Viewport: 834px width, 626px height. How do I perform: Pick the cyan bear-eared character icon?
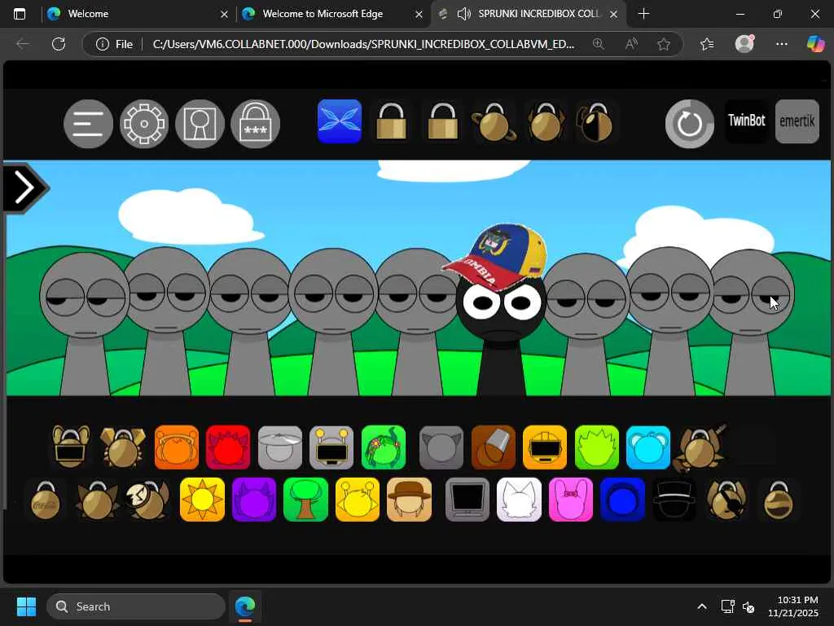point(648,447)
